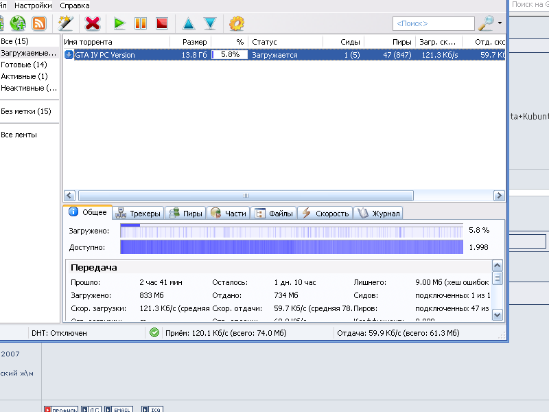This screenshot has height=412, width=549.
Task: Click the 2 час 41 мин elapsed value
Action: pos(161,282)
